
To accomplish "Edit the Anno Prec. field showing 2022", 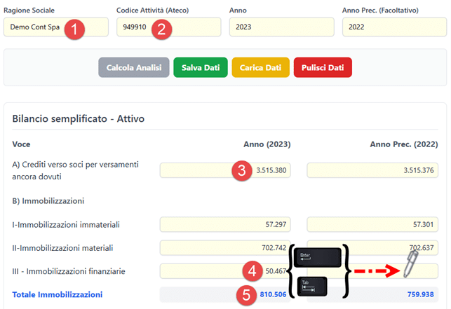I will tap(394, 27).
